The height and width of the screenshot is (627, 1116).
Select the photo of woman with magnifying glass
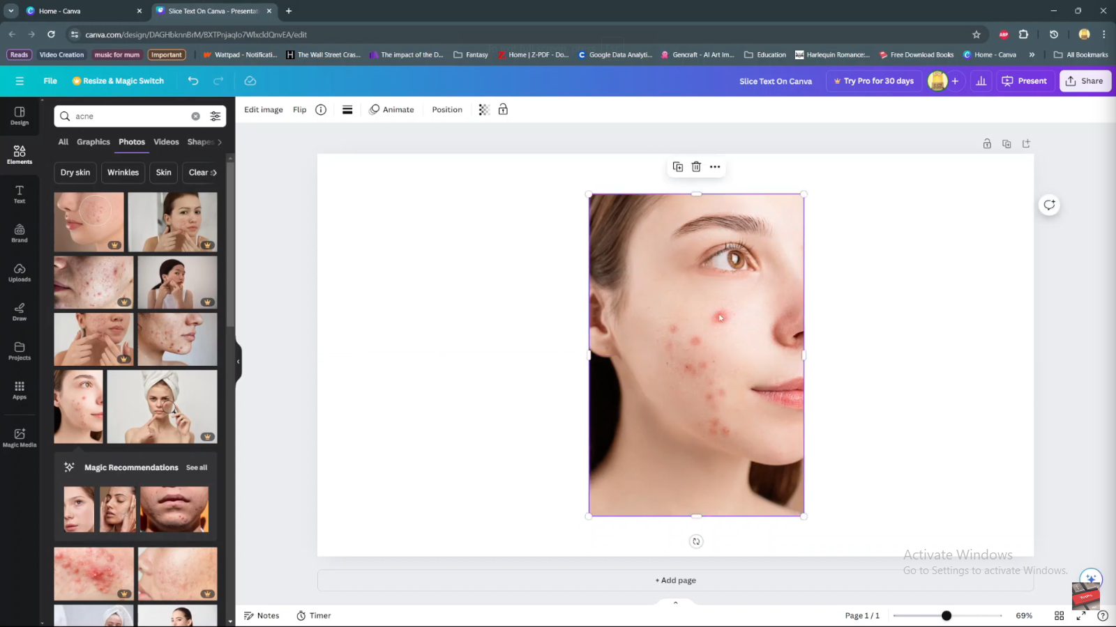tap(162, 407)
